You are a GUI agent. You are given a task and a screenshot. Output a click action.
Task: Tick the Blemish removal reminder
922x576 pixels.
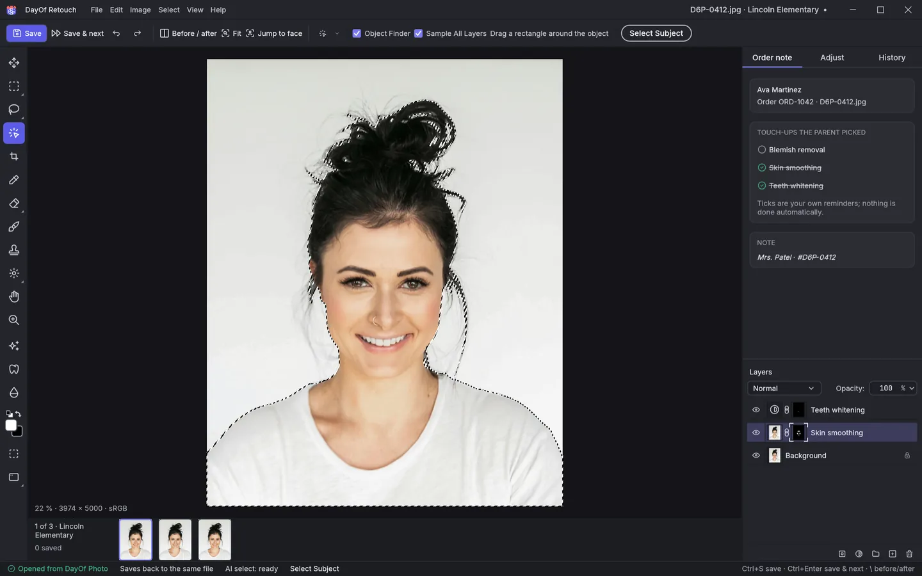[762, 150]
